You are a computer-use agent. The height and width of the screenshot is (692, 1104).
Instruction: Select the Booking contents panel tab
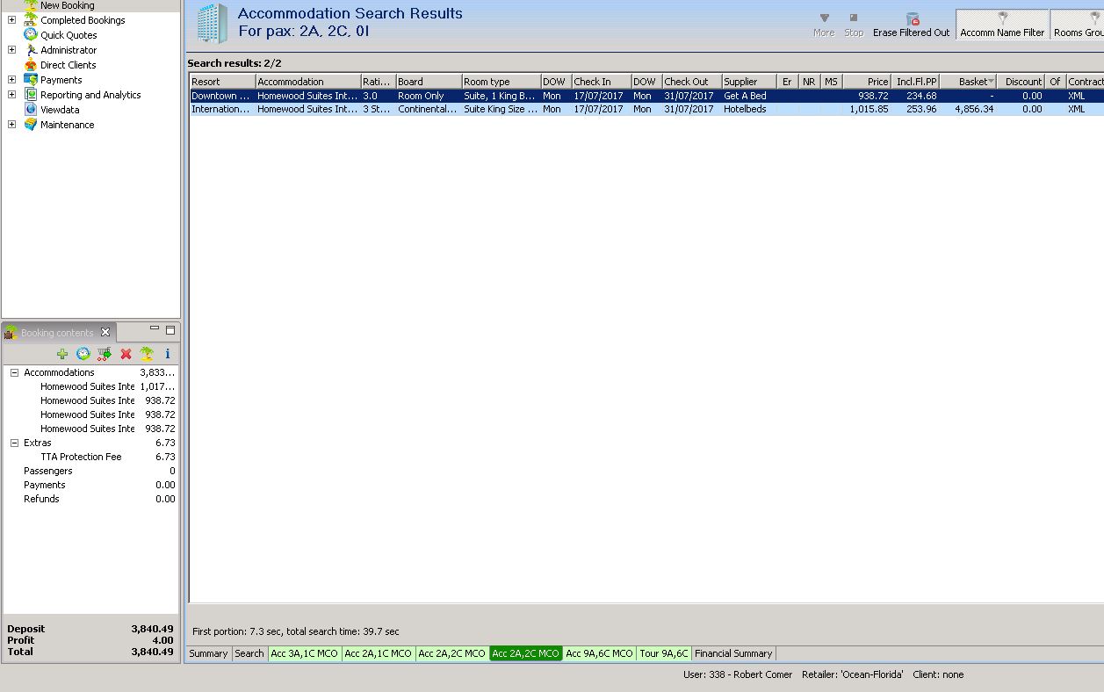57,332
